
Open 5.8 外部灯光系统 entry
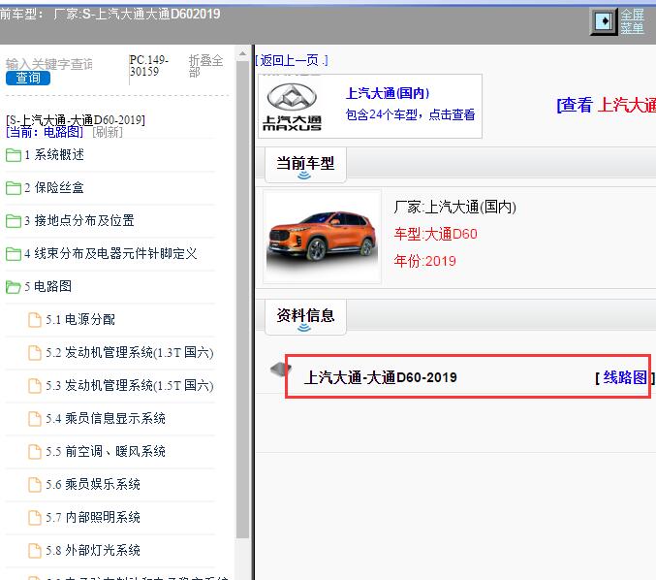tap(93, 551)
